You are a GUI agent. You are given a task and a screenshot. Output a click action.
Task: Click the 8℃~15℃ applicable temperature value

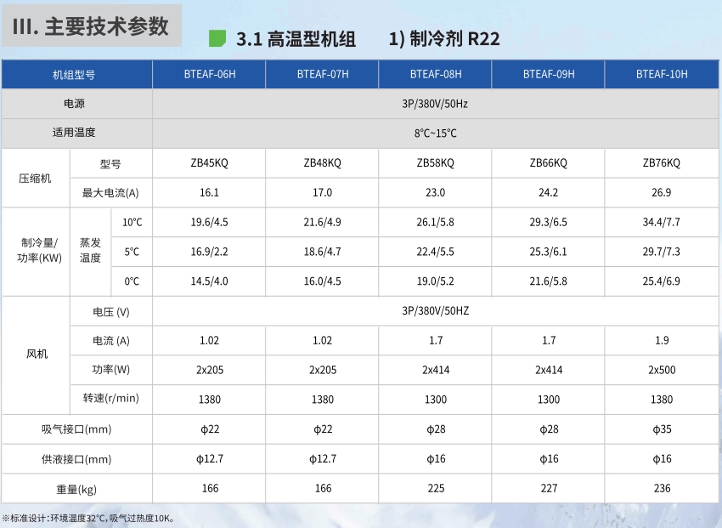tap(436, 133)
